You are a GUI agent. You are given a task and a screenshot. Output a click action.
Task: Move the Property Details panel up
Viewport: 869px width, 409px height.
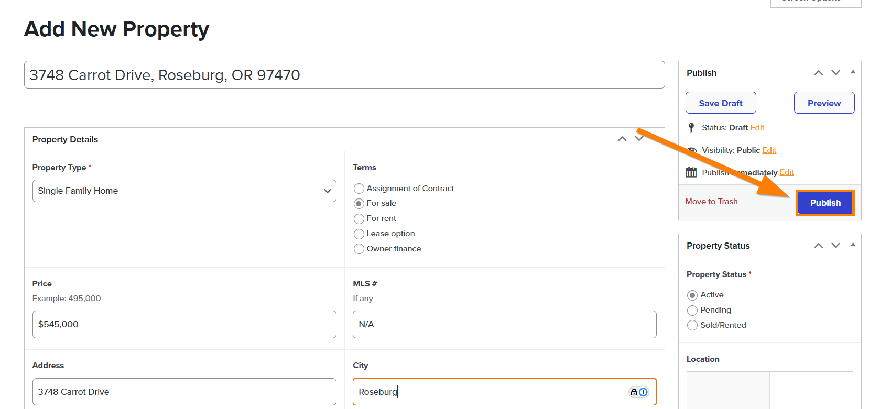coord(622,139)
